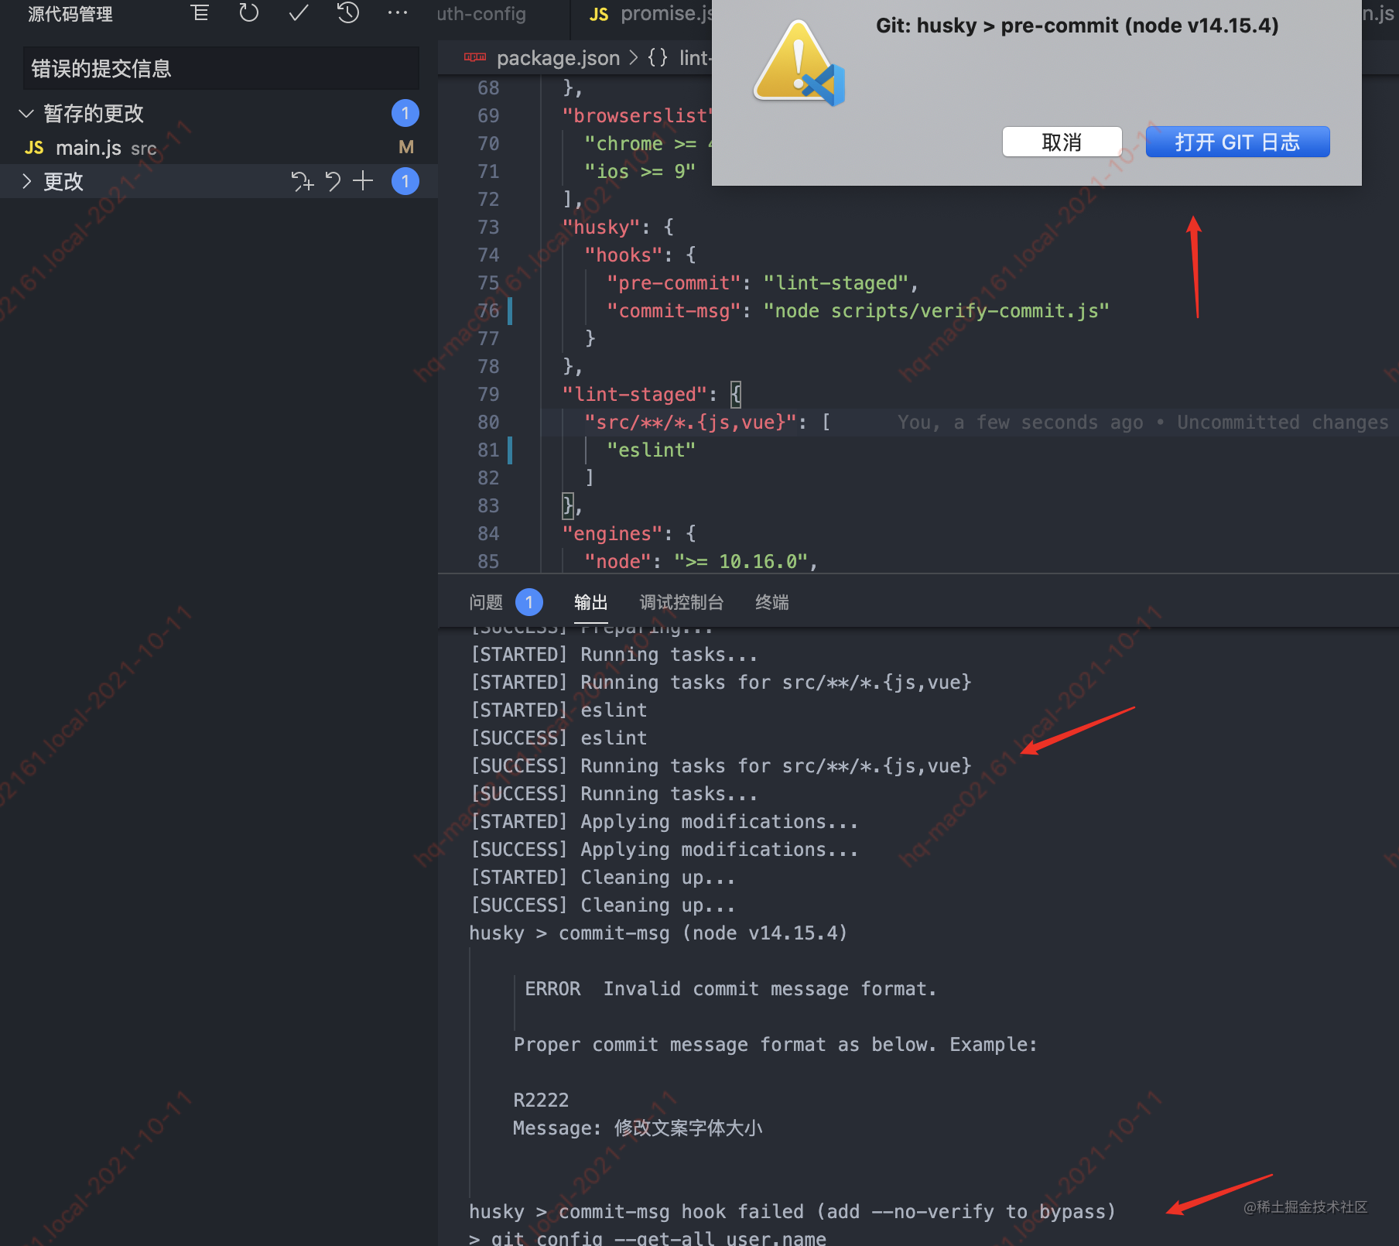Switch to the 终端 tab
The width and height of the screenshot is (1399, 1246).
coord(772,602)
